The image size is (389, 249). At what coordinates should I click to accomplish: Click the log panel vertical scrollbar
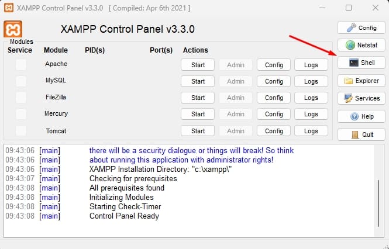click(x=379, y=199)
